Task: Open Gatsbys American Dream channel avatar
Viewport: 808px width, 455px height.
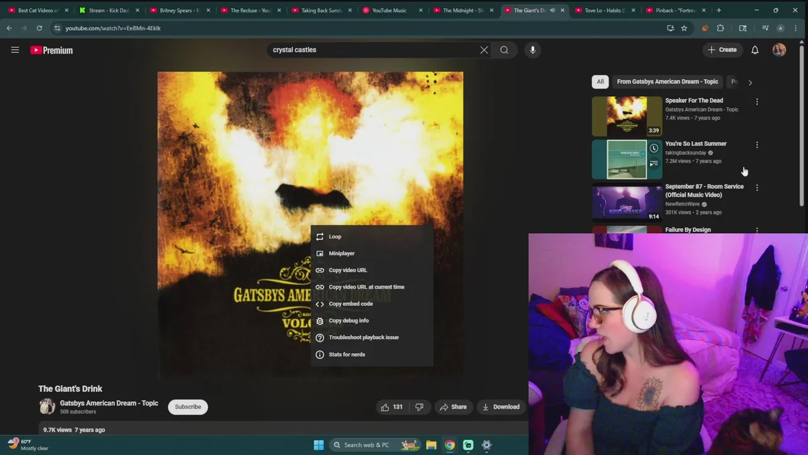Action: coord(47,406)
